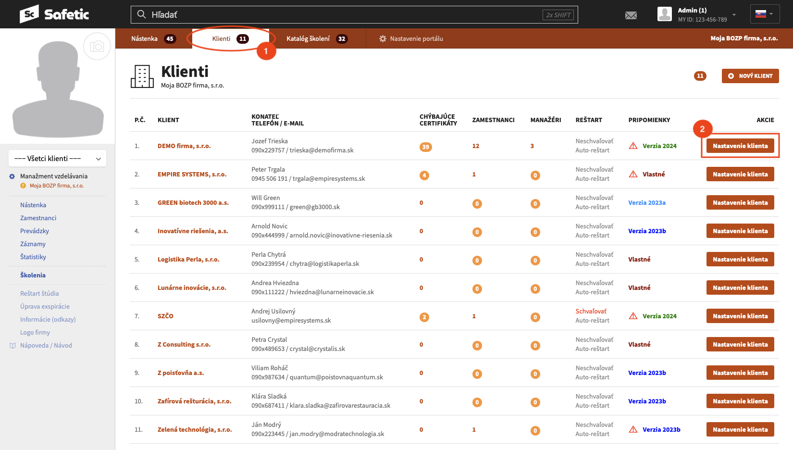Click Nastavenie klienta for DEMO firma
793x450 pixels.
click(x=740, y=146)
